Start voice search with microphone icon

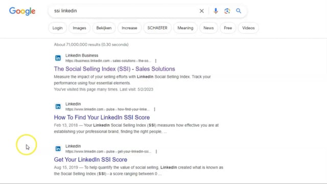(x=216, y=11)
